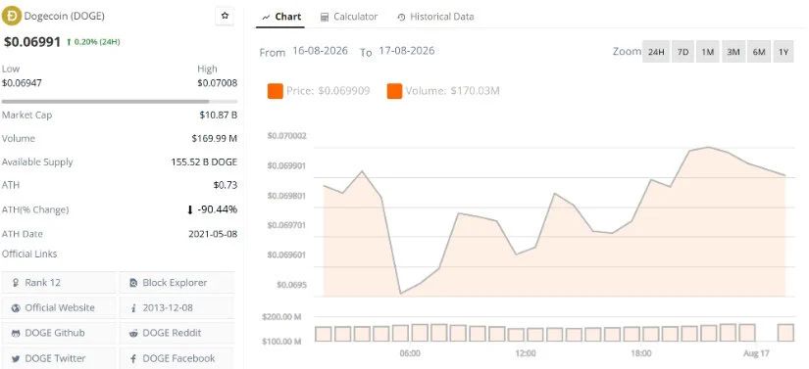Click the 0.20% (24H) change indicator
The image size is (809, 369).
point(93,42)
